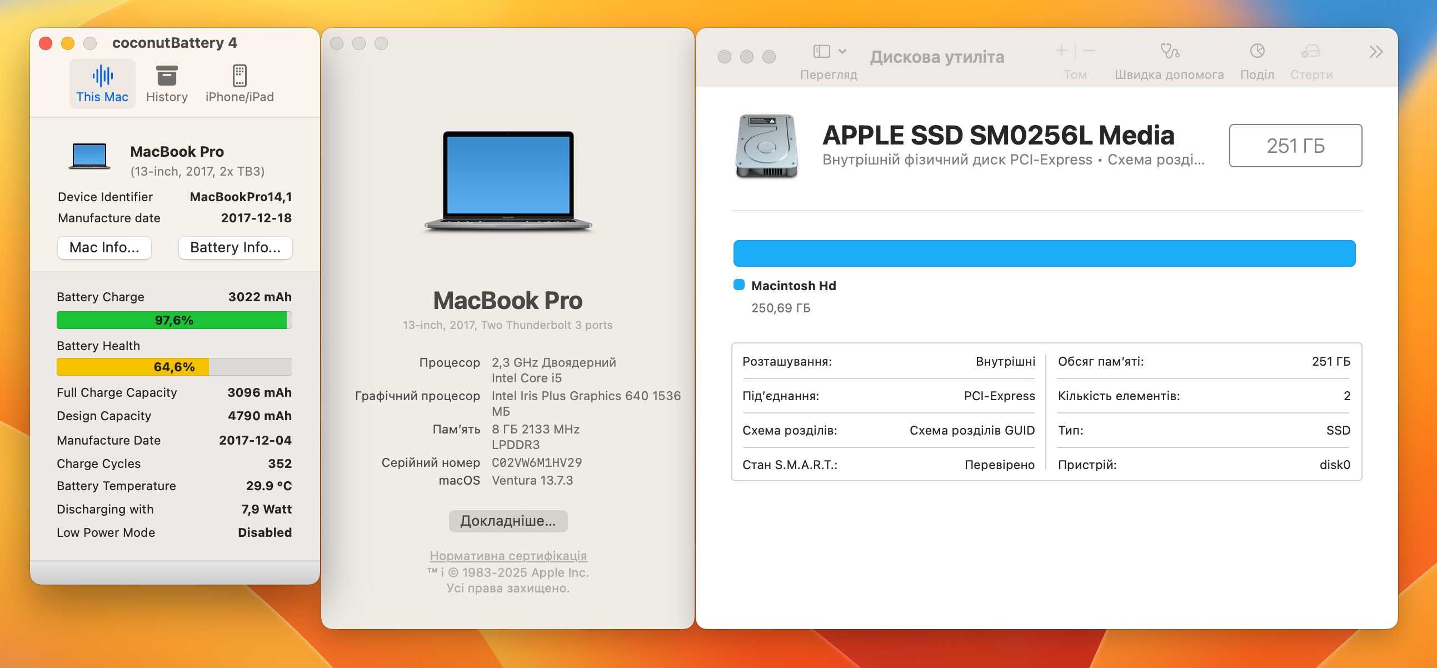Screen dimensions: 1437x668
Task: Click the Battery Temperature 29.9 °C value
Action: point(269,486)
